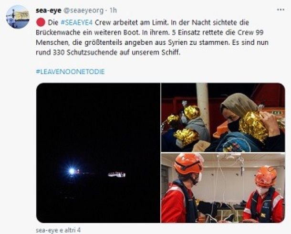Click the sea-eye display name
The height and width of the screenshot is (234, 291).
(x=49, y=11)
